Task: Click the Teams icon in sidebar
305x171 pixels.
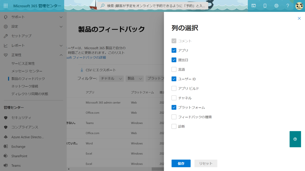Action: click(6, 165)
